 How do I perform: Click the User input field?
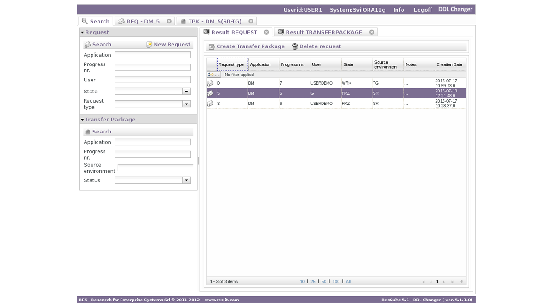coord(153,80)
